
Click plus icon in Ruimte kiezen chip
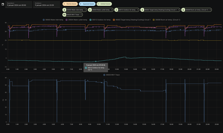click(64, 4)
